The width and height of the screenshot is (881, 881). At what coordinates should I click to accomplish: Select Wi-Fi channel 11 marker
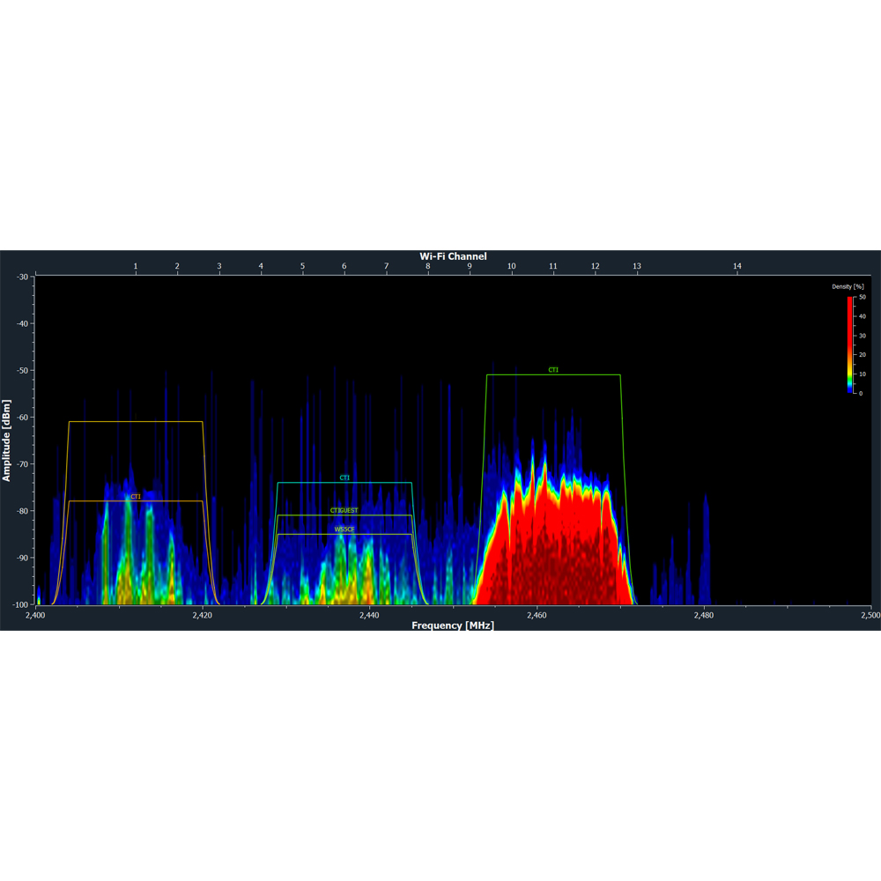pos(553,266)
